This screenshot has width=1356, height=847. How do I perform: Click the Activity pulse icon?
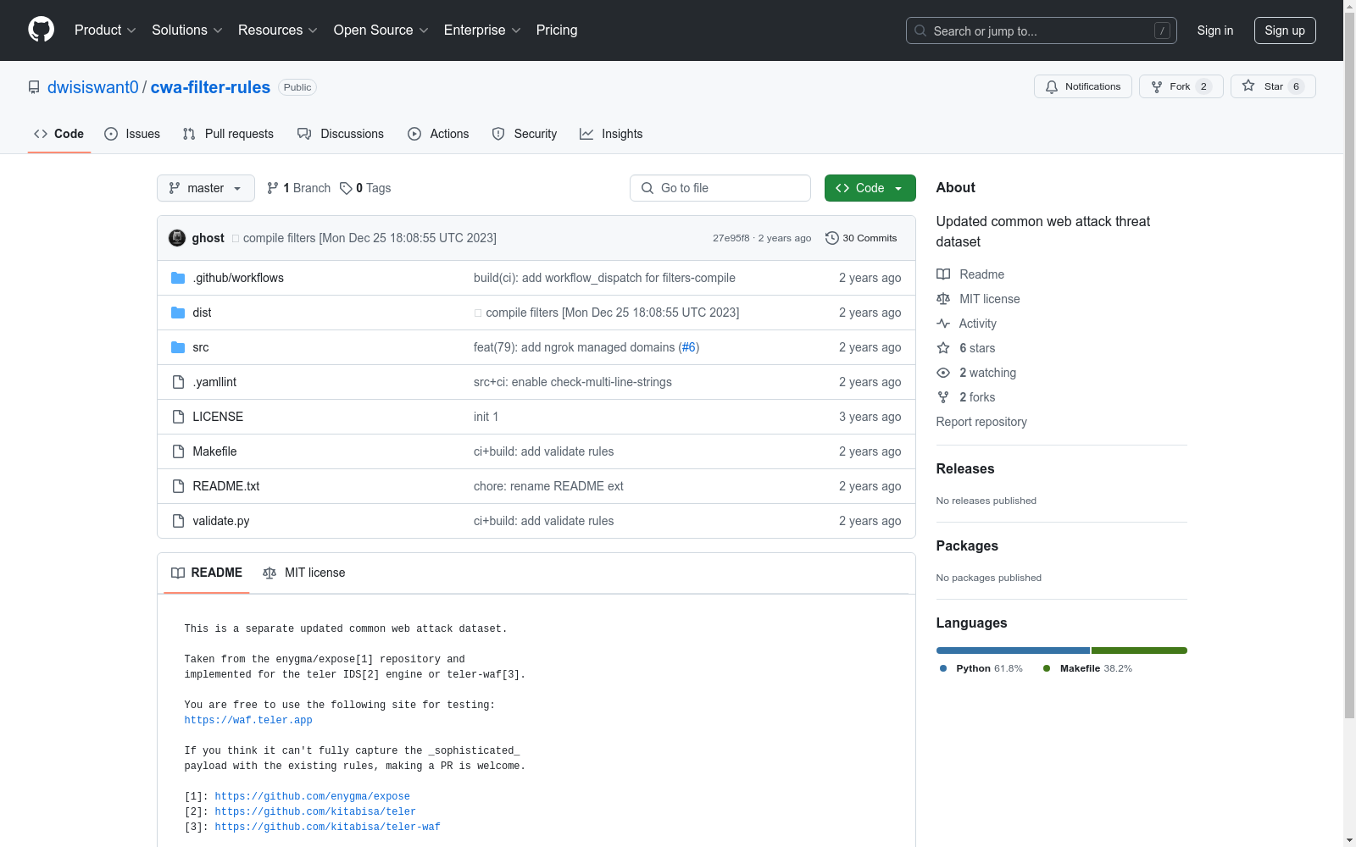[943, 324]
